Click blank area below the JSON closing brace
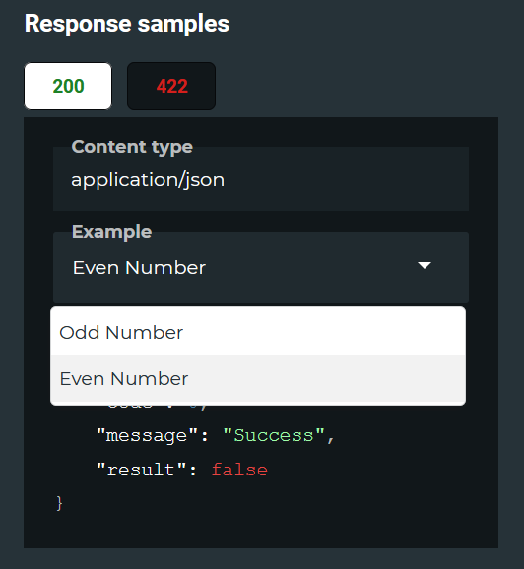 (261, 531)
